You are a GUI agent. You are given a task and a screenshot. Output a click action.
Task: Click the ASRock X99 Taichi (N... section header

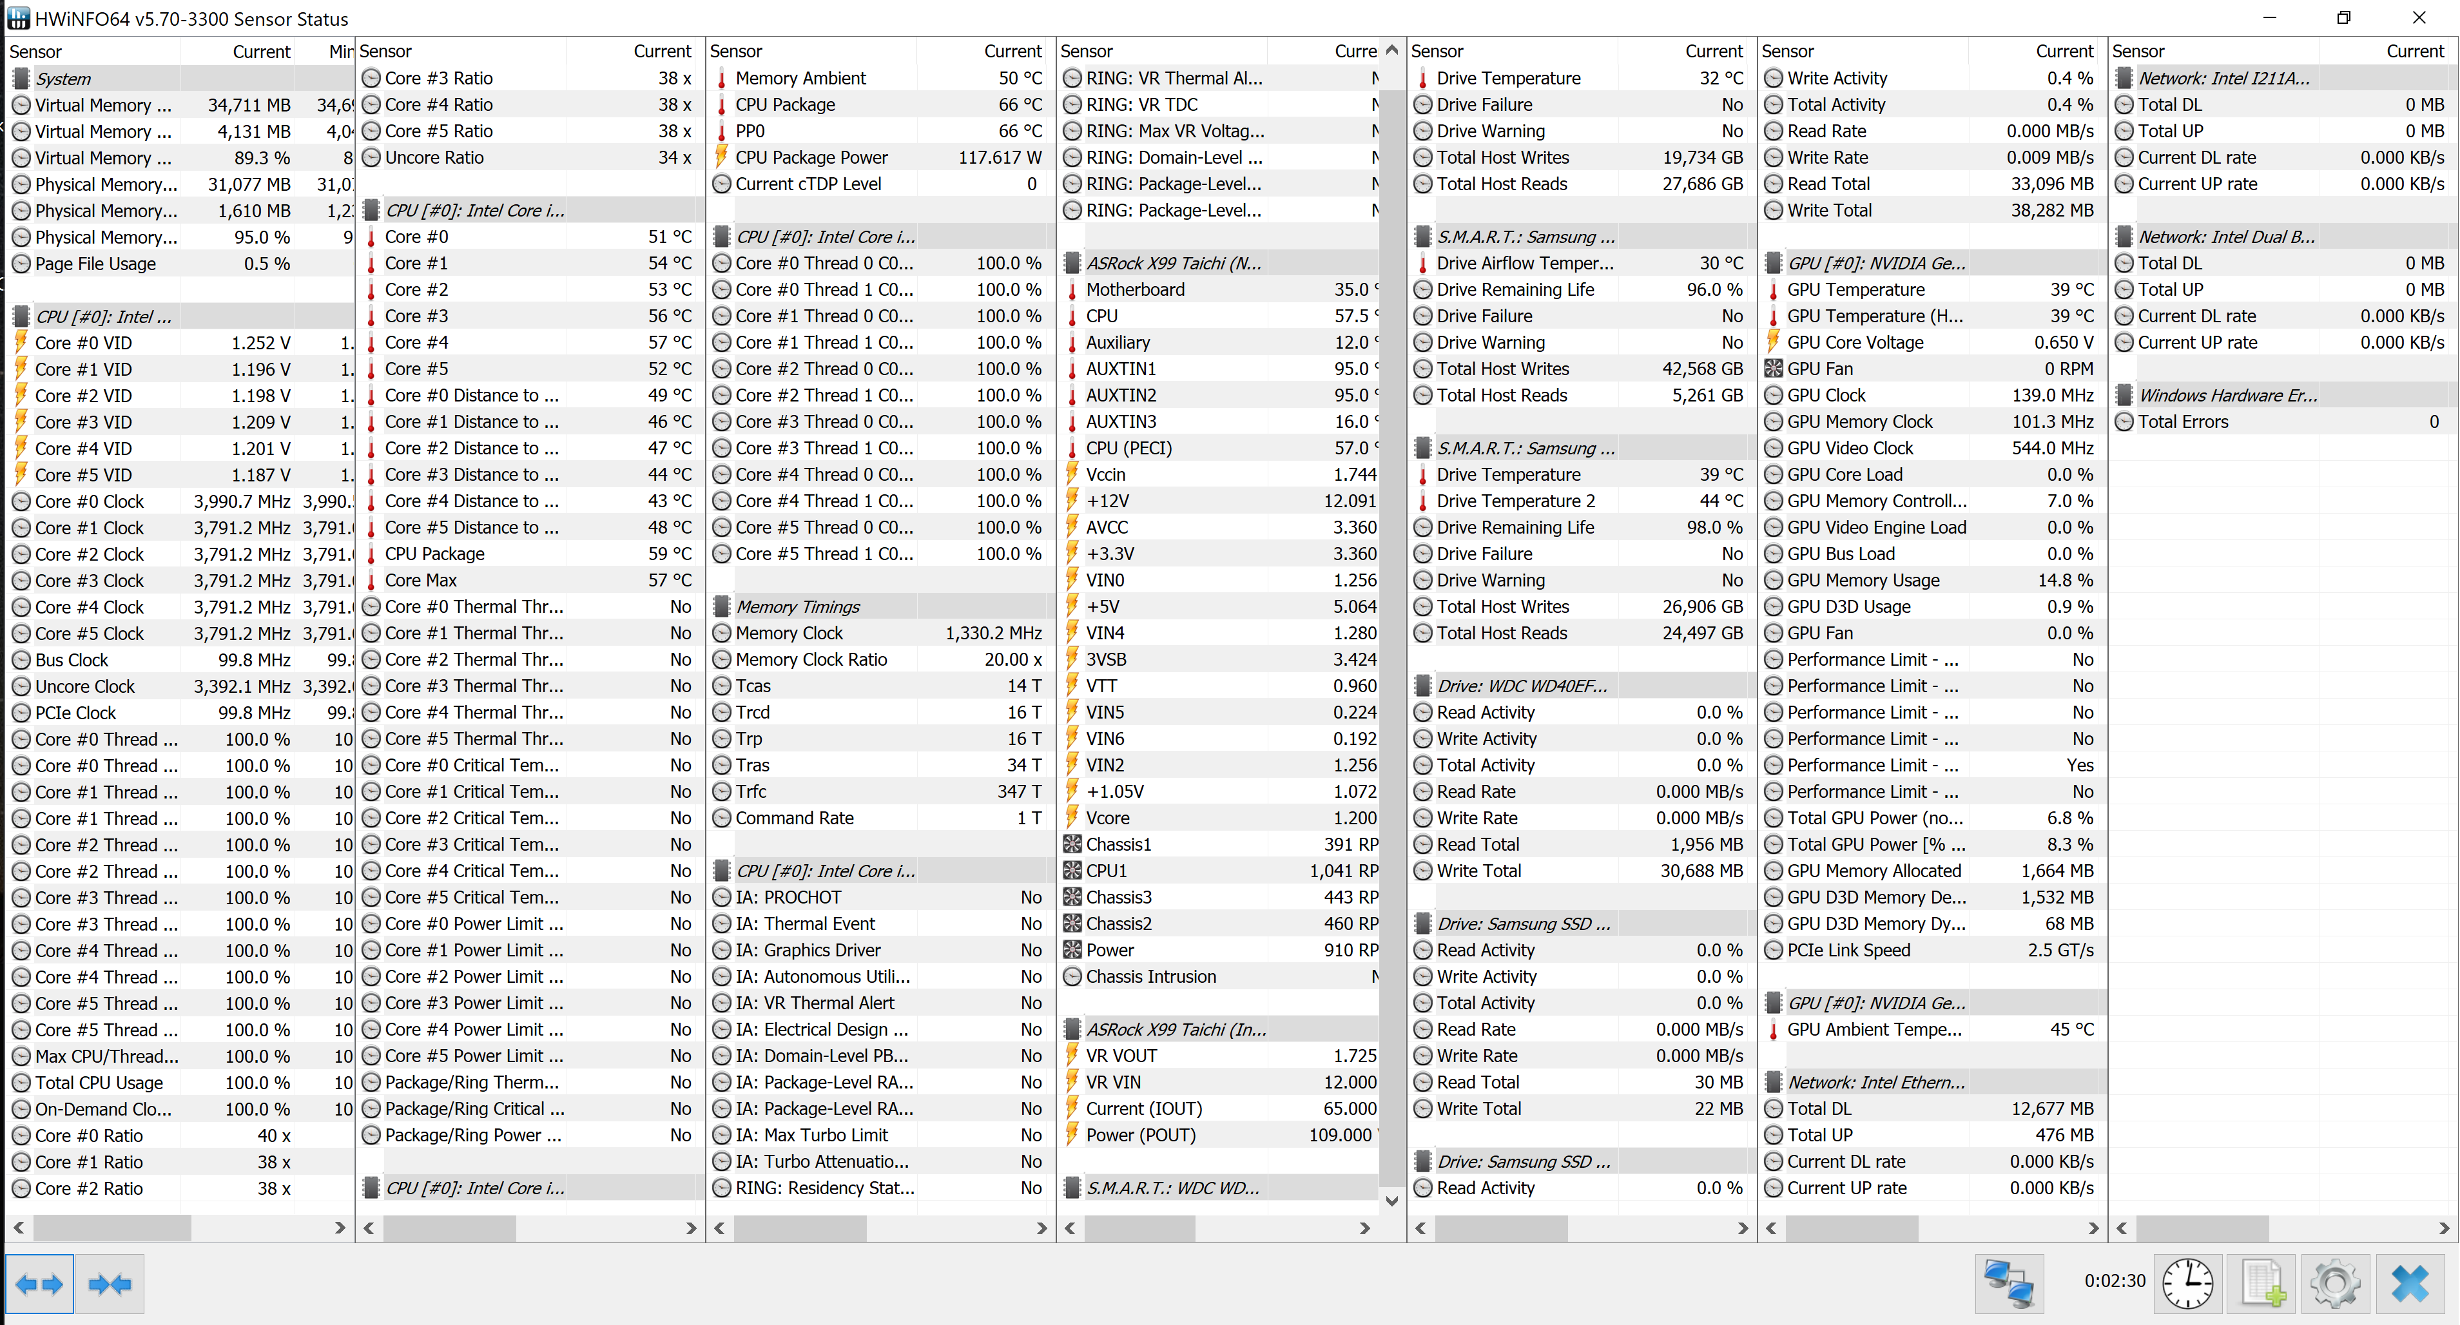pyautogui.click(x=1174, y=264)
